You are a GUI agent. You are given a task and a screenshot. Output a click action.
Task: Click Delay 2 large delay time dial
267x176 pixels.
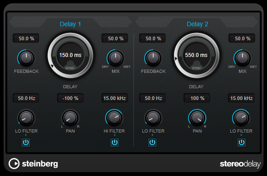click(196, 55)
